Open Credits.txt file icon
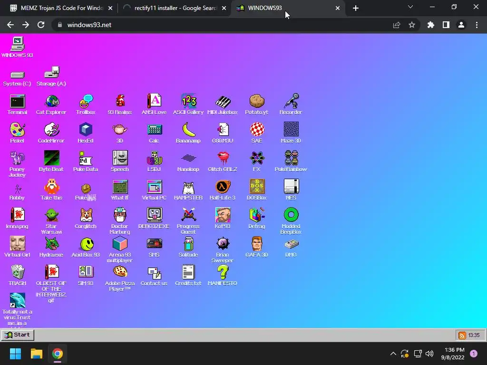Screen dimensions: 487x365 click(x=188, y=276)
